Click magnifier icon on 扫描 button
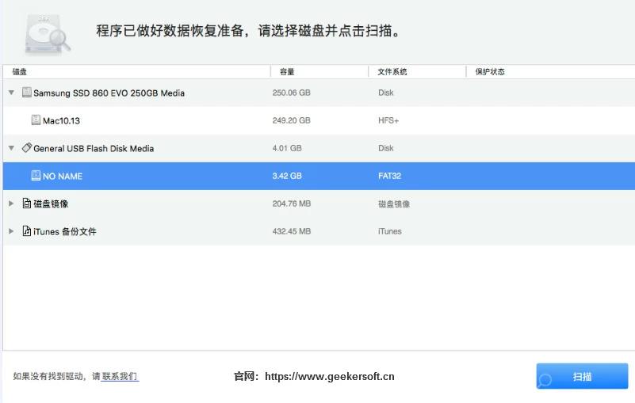The height and width of the screenshot is (403, 635). [x=545, y=380]
